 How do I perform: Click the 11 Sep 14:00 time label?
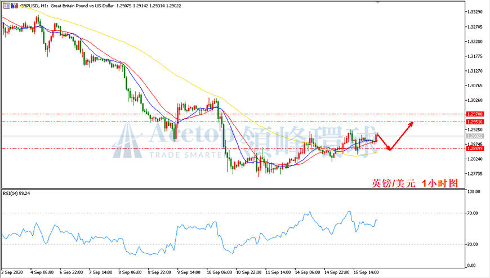click(278, 272)
